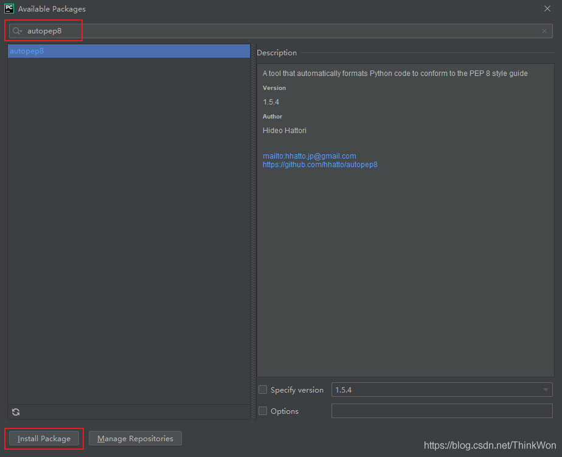The image size is (562, 457).
Task: Click the Description section header
Action: point(277,53)
